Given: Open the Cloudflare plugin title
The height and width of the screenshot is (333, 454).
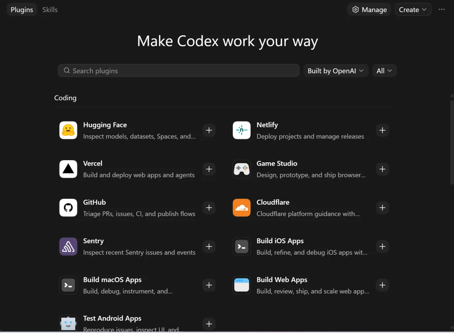Looking at the screenshot, I should (273, 202).
